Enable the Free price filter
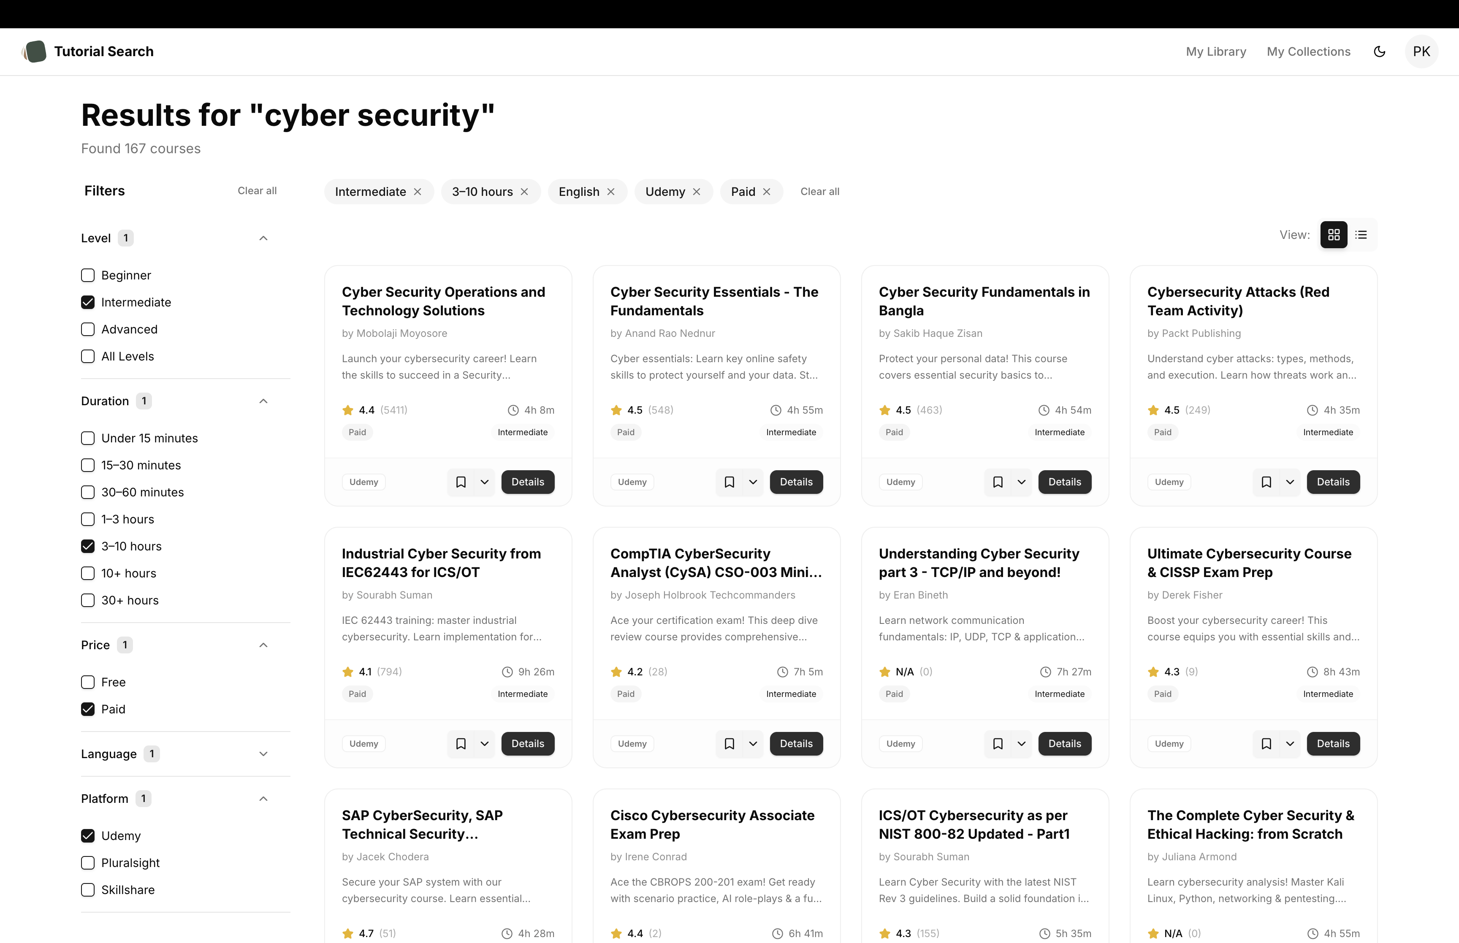Viewport: 1459px width, 943px height. click(87, 682)
